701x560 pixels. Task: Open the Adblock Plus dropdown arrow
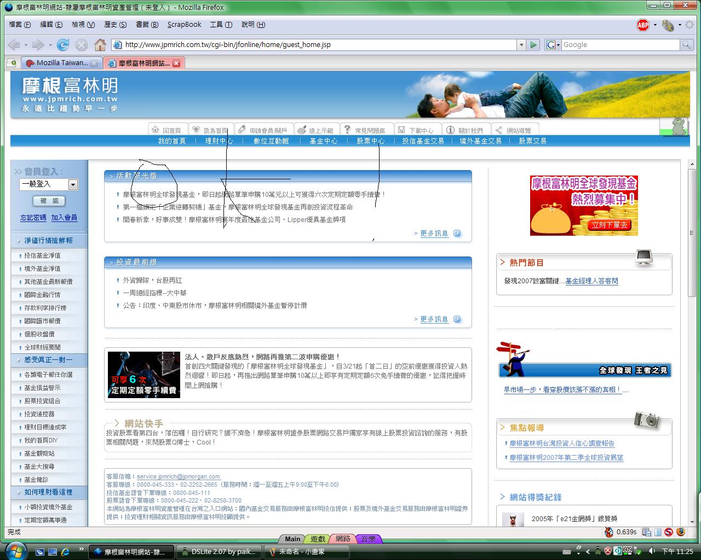(655, 25)
